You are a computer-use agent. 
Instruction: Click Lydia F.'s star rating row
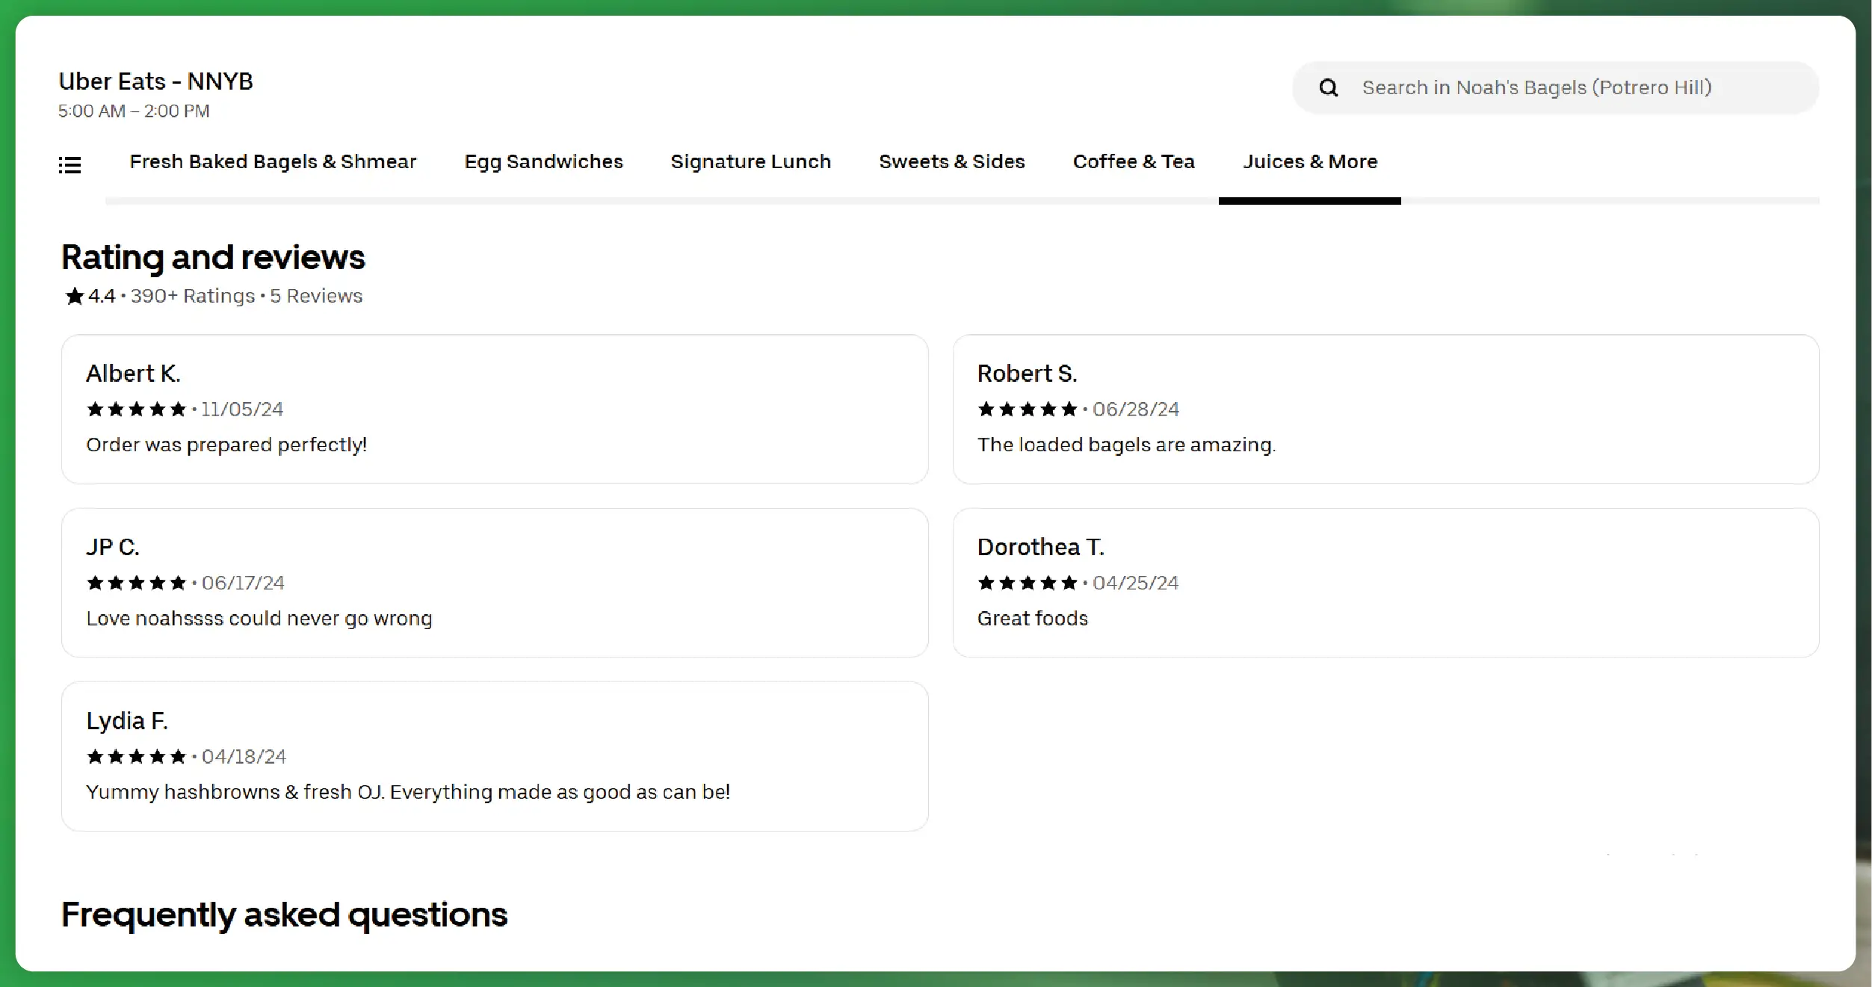point(136,757)
